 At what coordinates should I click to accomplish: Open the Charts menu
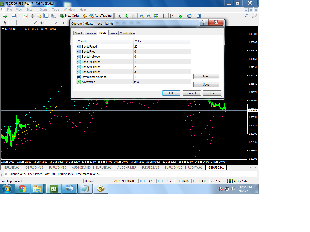(x=43, y=10)
